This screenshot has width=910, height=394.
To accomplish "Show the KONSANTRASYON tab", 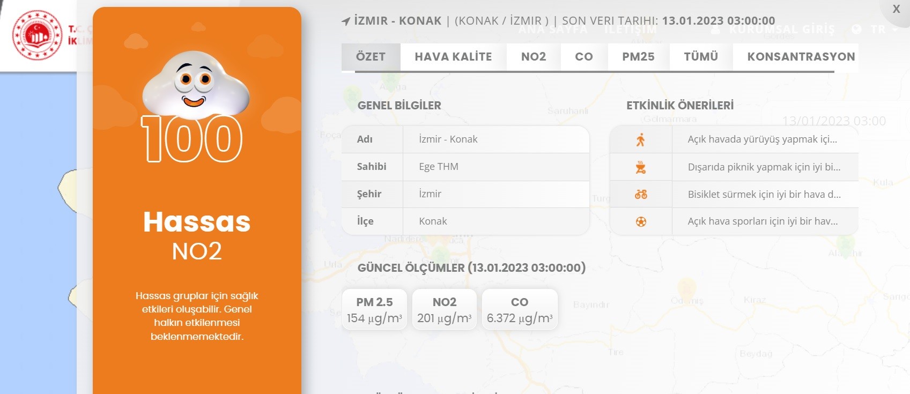I will pyautogui.click(x=801, y=57).
